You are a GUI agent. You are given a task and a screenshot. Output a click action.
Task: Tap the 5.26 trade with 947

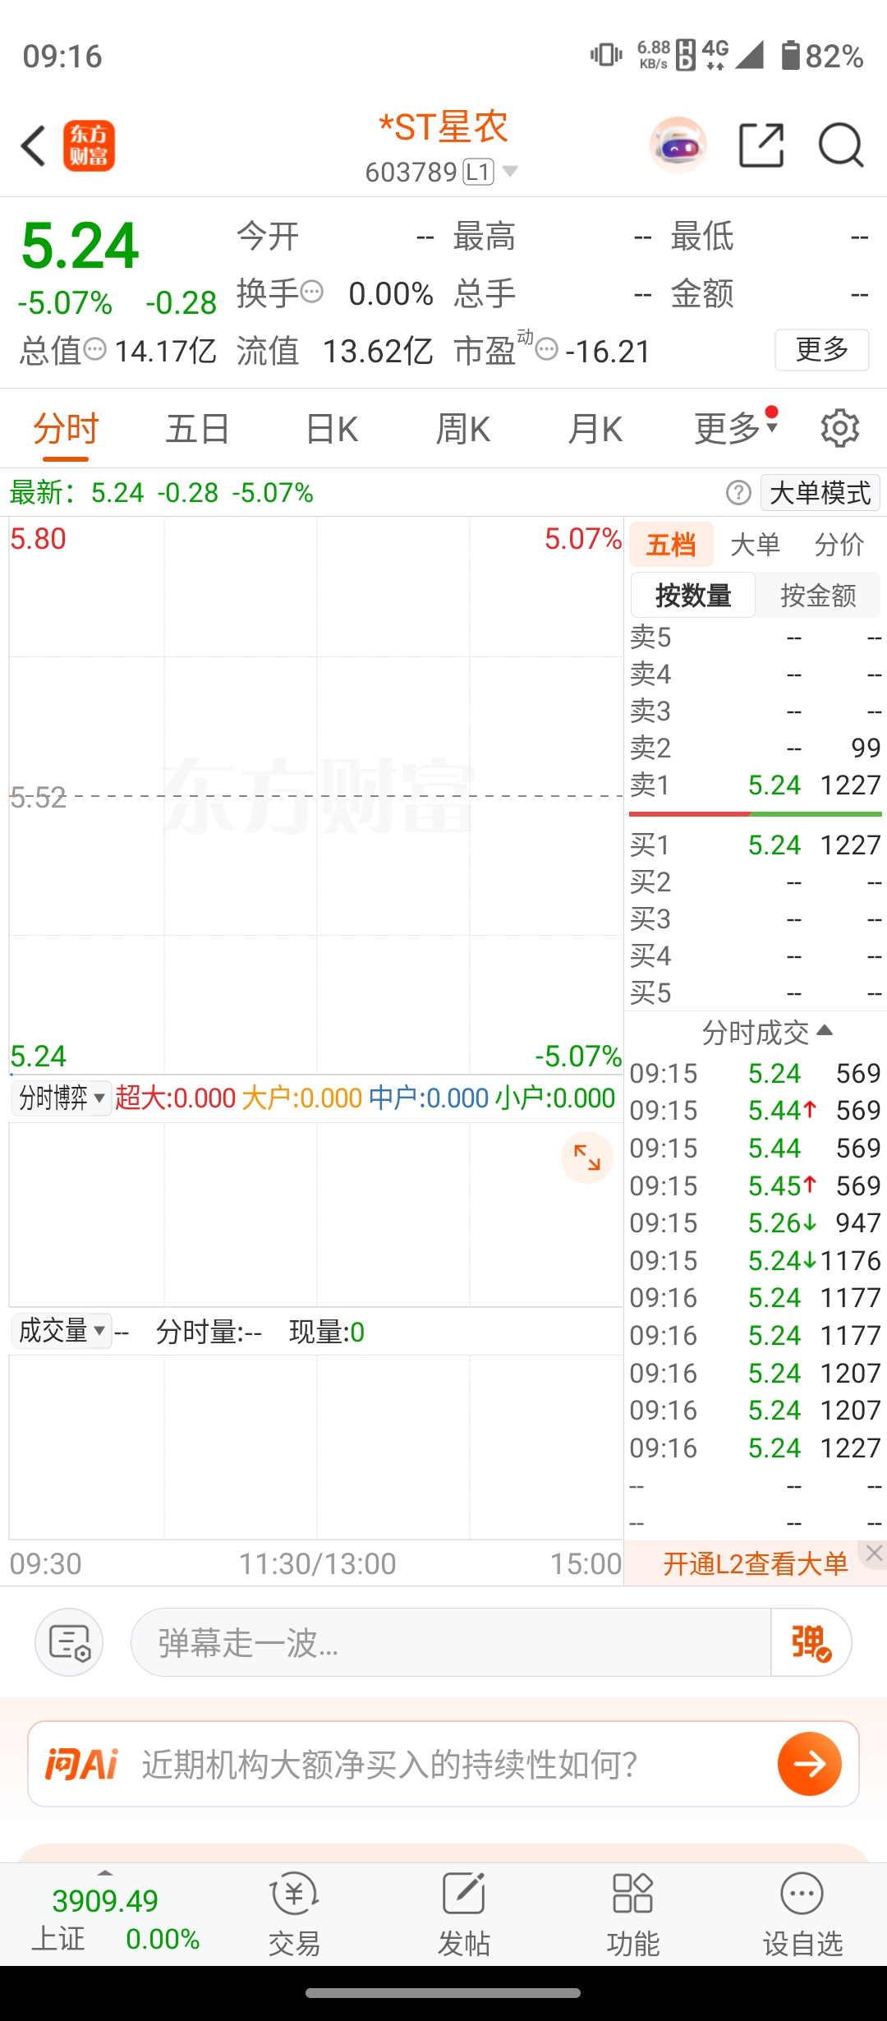pos(755,1222)
